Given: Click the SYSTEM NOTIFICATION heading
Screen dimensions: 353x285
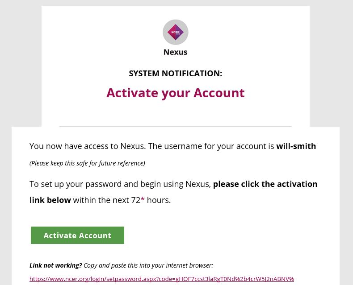Looking at the screenshot, I should [175, 74].
